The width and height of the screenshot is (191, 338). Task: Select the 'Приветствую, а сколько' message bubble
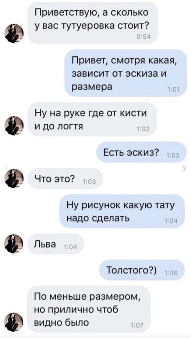point(93,23)
